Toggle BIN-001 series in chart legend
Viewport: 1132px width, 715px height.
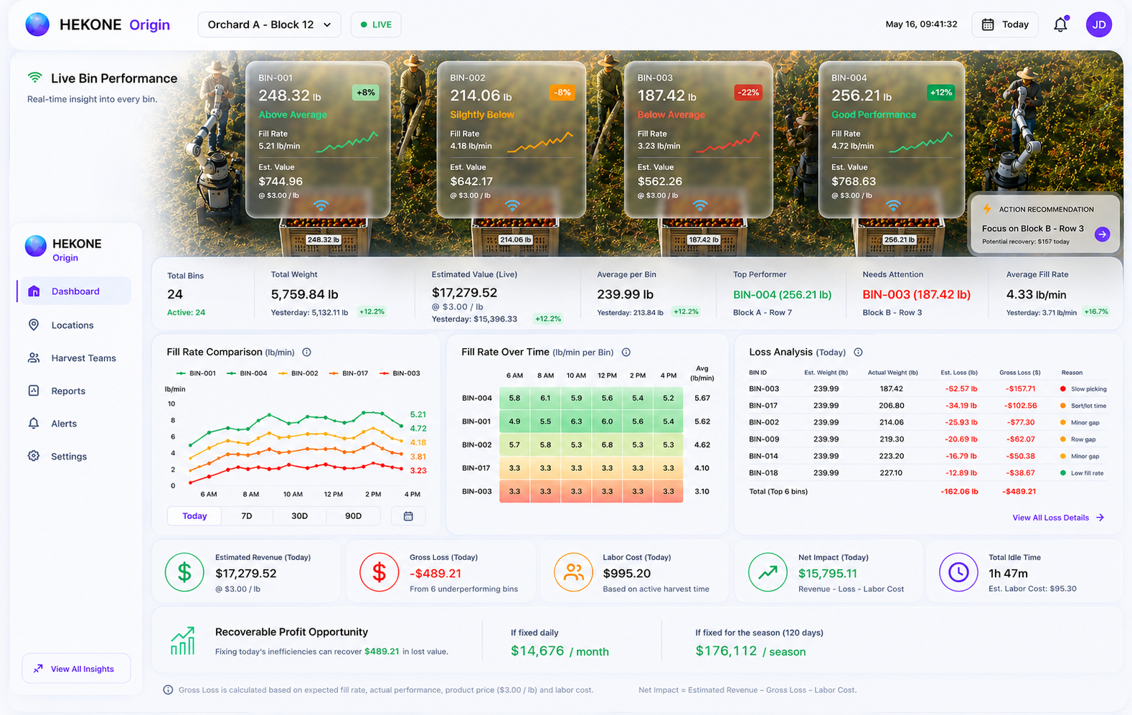[x=196, y=373]
